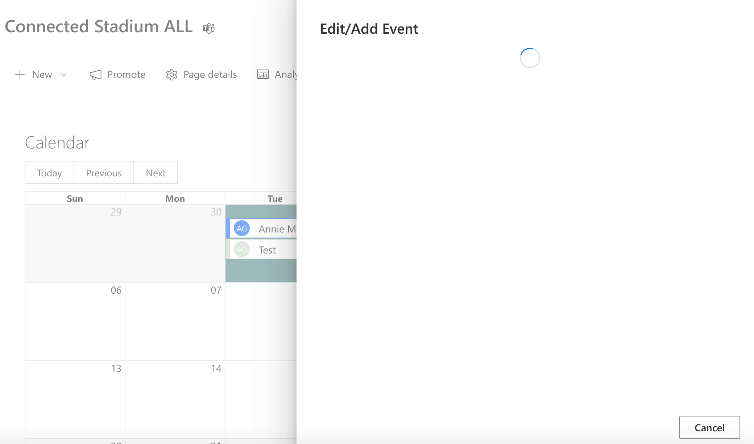Click the Teams icon beside the page title
754x444 pixels.
[x=209, y=28]
